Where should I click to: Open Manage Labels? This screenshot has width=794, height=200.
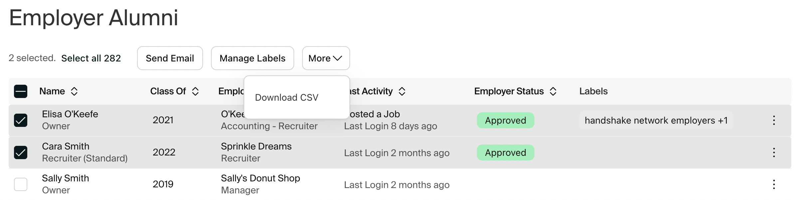[252, 58]
